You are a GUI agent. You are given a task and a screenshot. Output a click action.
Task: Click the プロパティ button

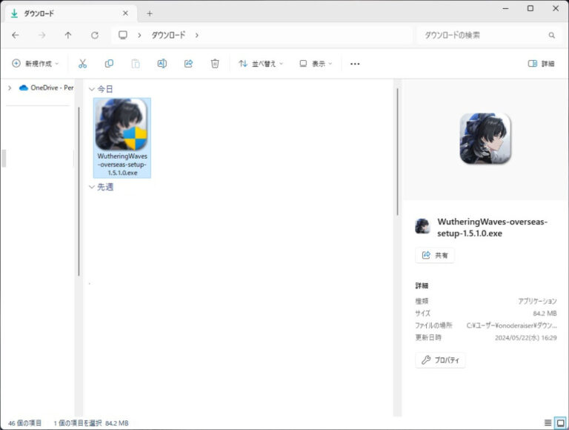440,360
